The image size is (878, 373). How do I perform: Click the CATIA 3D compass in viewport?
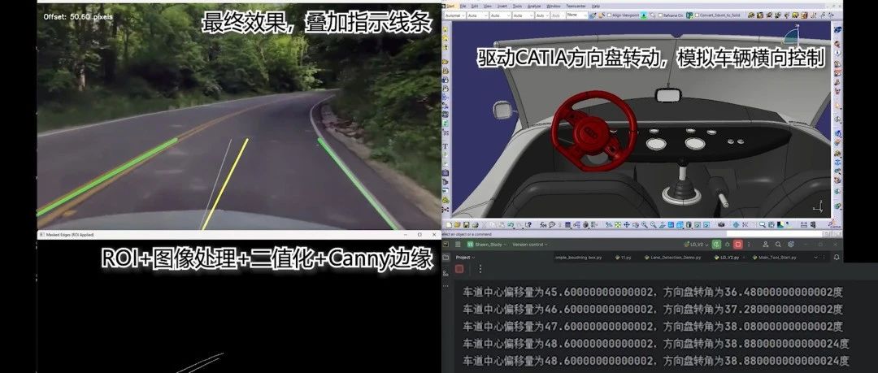pos(791,35)
